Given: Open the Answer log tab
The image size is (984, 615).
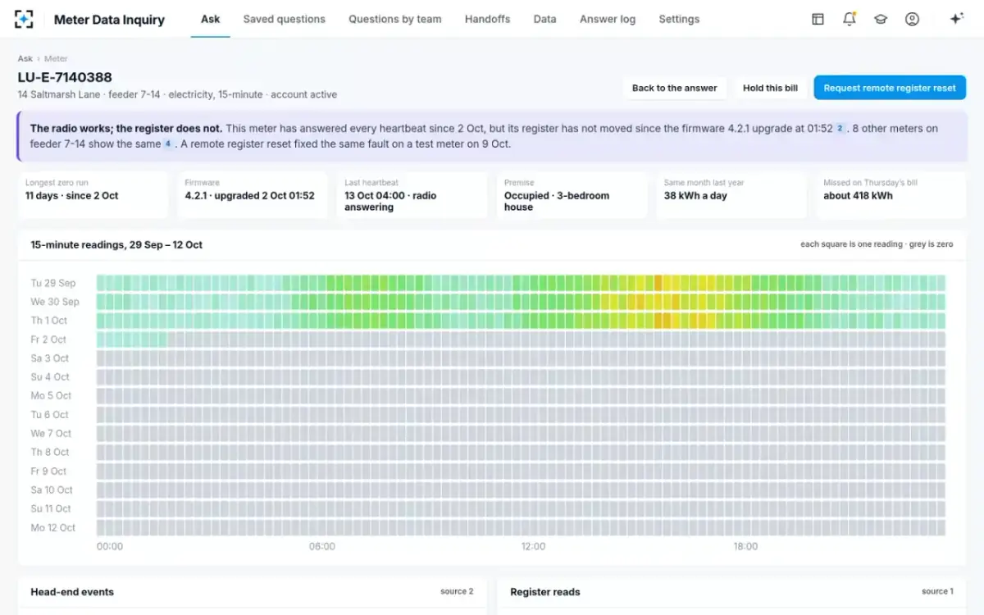Looking at the screenshot, I should point(608,19).
